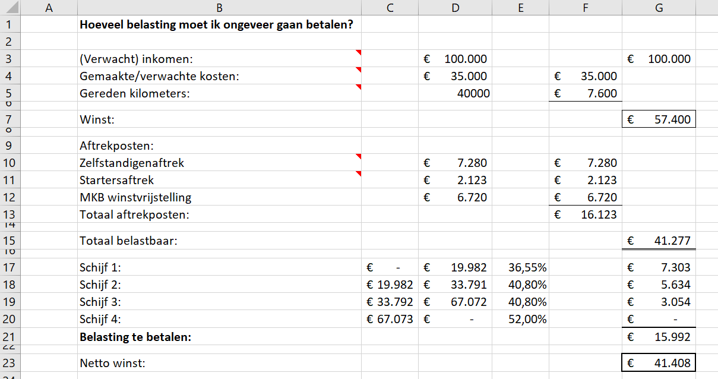Select the "MKB winstvrijstelling" label cell
The width and height of the screenshot is (718, 379).
[x=219, y=197]
